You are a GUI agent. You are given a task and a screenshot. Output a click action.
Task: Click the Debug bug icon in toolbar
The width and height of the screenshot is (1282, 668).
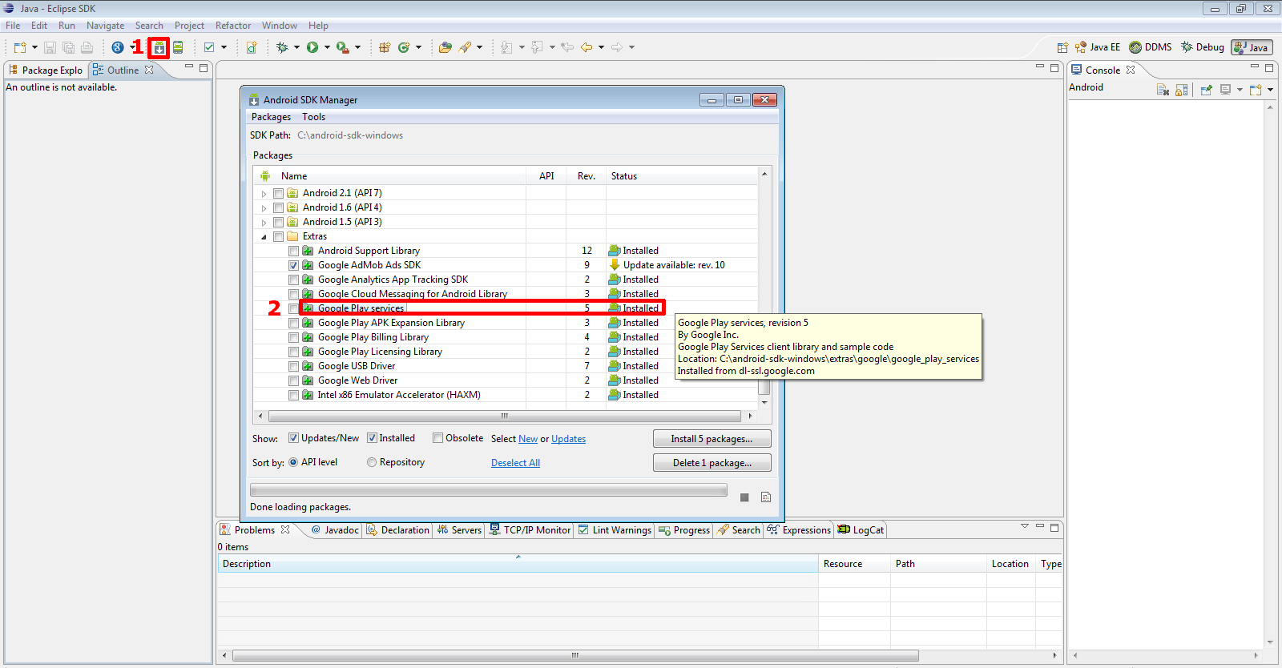point(282,48)
